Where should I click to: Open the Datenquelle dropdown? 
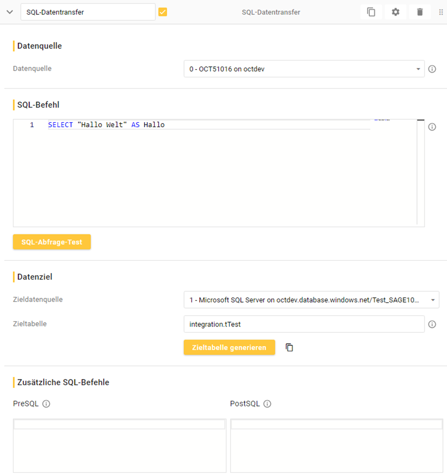tap(304, 69)
